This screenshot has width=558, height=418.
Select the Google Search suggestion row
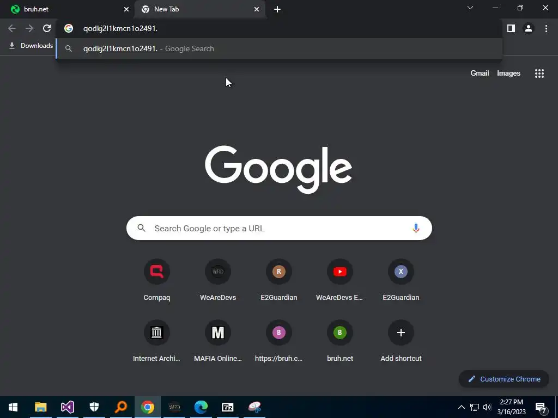[279, 48]
